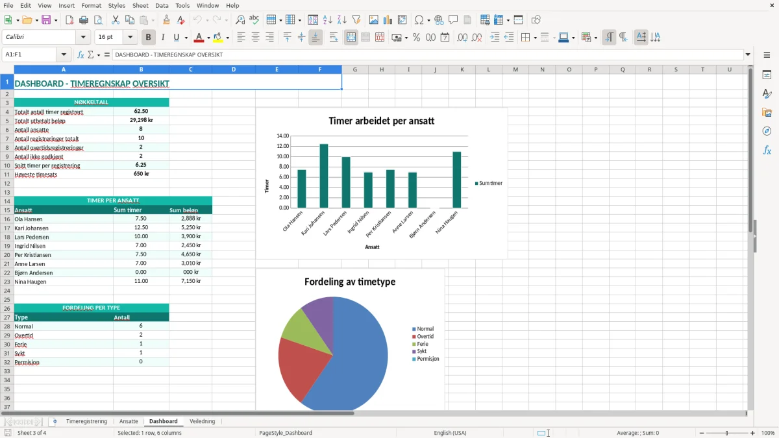Screen dimensions: 779x438
Task: Click in the formula input line
Action: pos(427,55)
